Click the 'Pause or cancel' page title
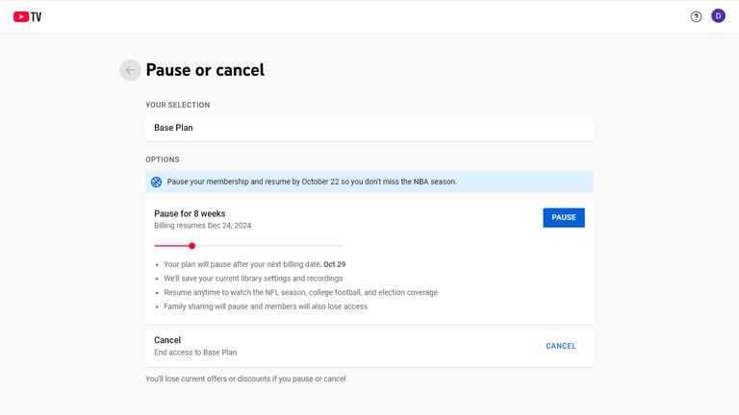The height and width of the screenshot is (415, 739). coord(205,70)
